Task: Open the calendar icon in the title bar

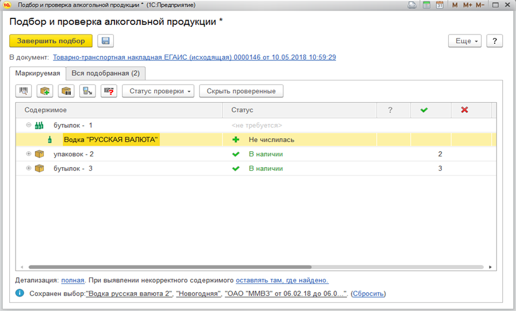Action: tap(439, 5)
